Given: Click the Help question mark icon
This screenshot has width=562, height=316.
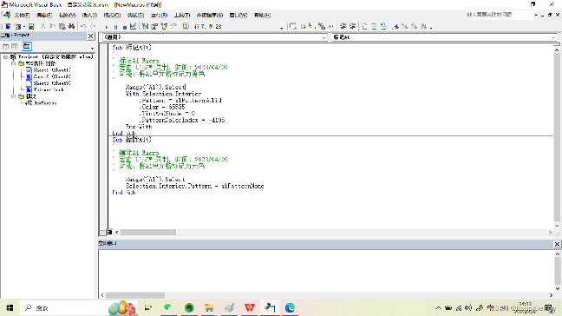Looking at the screenshot, I should point(186,26).
